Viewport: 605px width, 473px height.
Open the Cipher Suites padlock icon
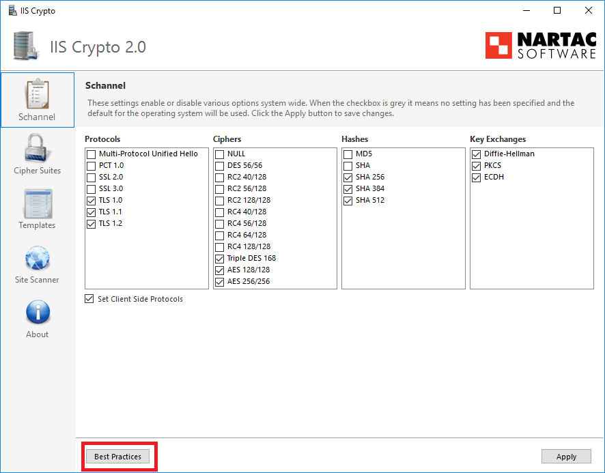37,147
